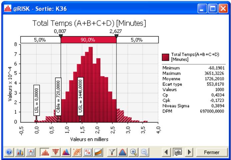The width and height of the screenshot is (231, 160).
Task: Go to the next output arrow
Action: [x=189, y=152]
